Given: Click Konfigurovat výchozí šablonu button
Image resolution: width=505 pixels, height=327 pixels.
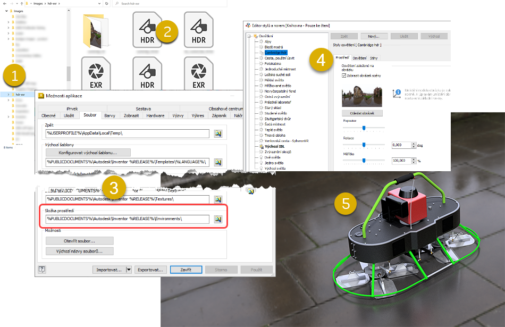Looking at the screenshot, I should (88, 153).
